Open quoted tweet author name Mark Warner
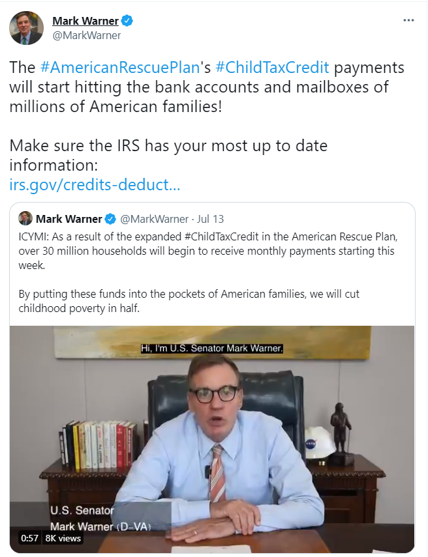This screenshot has height=557, width=428. (69, 219)
